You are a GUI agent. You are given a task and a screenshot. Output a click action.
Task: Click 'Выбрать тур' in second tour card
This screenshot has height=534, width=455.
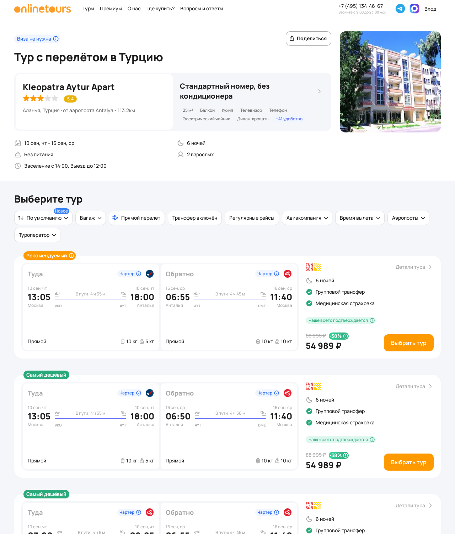[409, 462]
